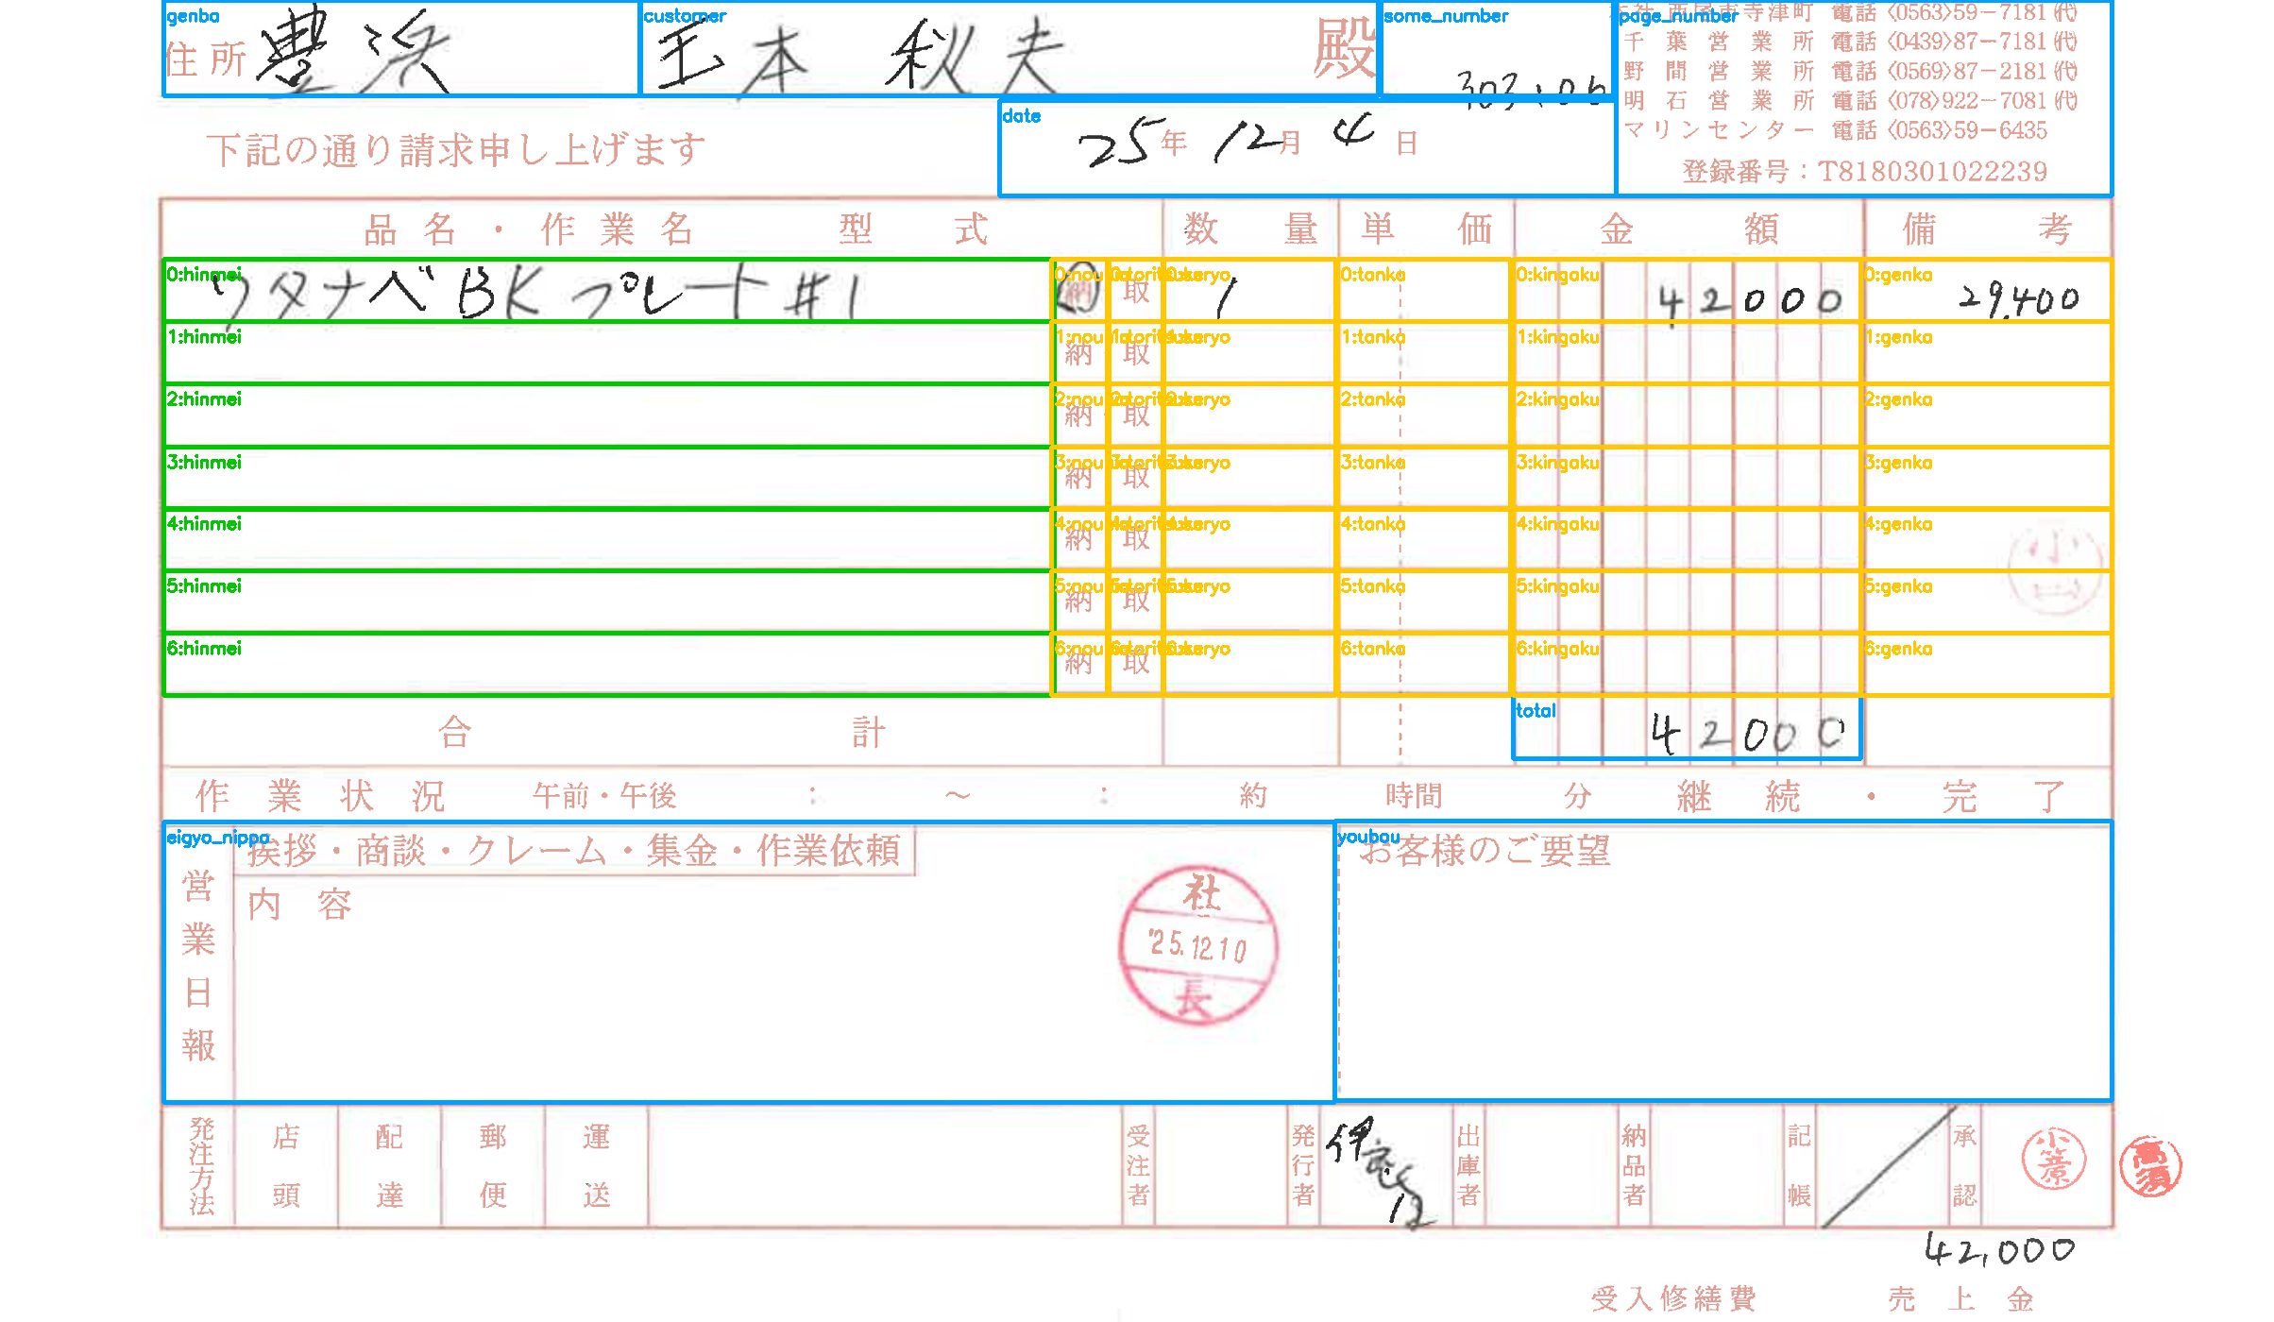Viewport: 2274px width, 1322px height.
Task: Click the genba address field reading 豊浜
Action: pyautogui.click(x=401, y=49)
